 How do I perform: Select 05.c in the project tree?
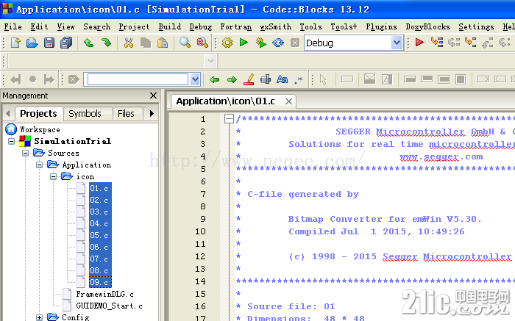pos(99,235)
